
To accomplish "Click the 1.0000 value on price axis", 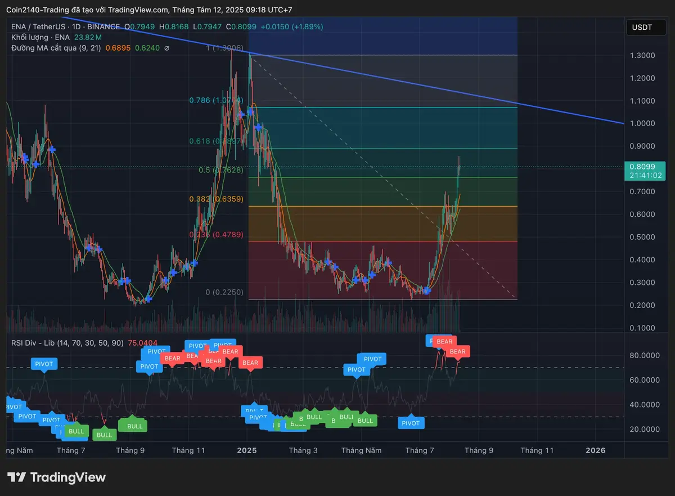I will pos(642,123).
